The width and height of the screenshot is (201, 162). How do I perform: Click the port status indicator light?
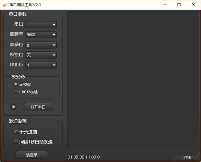(14, 107)
